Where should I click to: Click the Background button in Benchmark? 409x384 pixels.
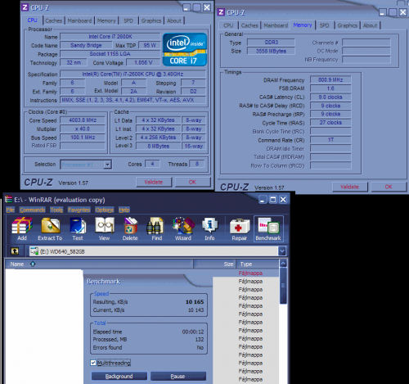(119, 376)
